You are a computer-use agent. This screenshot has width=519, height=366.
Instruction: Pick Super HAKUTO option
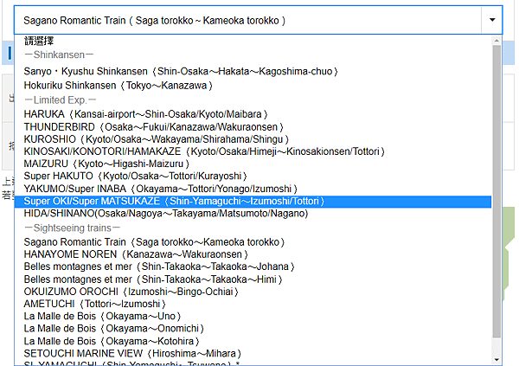point(253,176)
